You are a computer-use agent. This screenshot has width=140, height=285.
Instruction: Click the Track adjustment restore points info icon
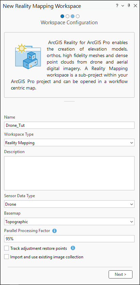click(x=73, y=248)
